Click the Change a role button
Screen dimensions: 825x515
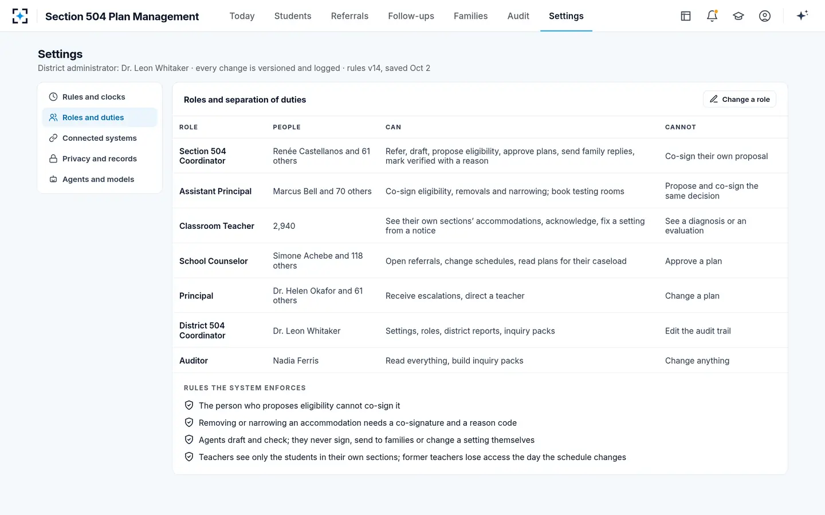coord(740,99)
